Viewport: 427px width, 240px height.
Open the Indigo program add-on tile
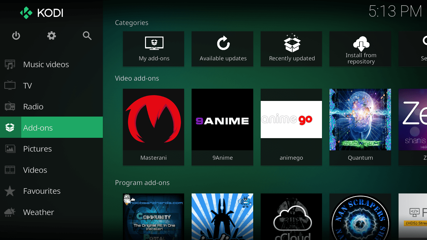click(222, 217)
